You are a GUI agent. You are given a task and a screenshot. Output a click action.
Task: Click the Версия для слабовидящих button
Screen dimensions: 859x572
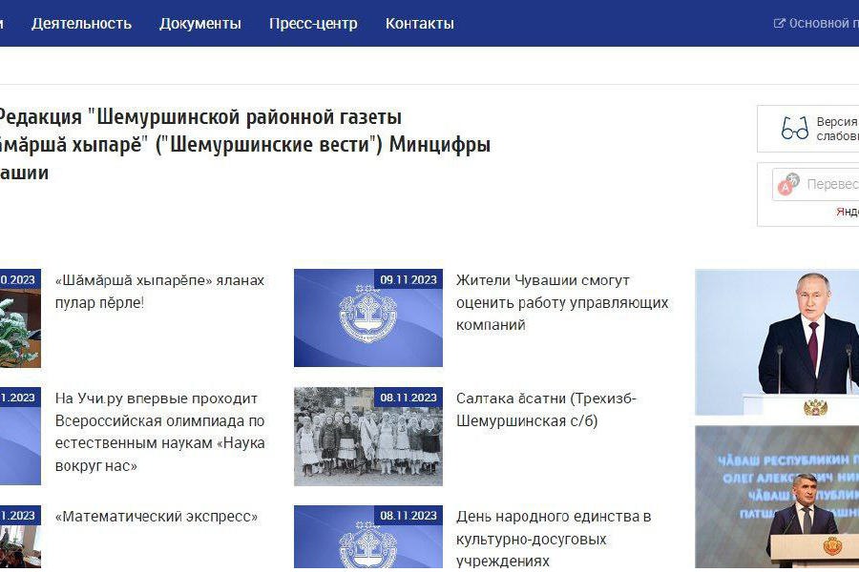(x=808, y=129)
